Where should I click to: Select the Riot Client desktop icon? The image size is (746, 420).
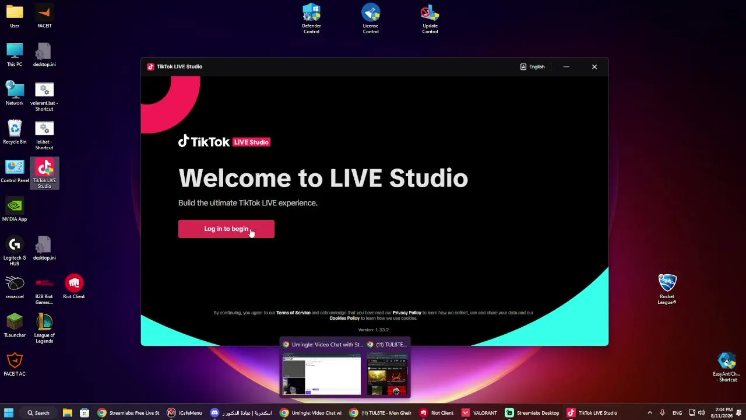(x=74, y=286)
